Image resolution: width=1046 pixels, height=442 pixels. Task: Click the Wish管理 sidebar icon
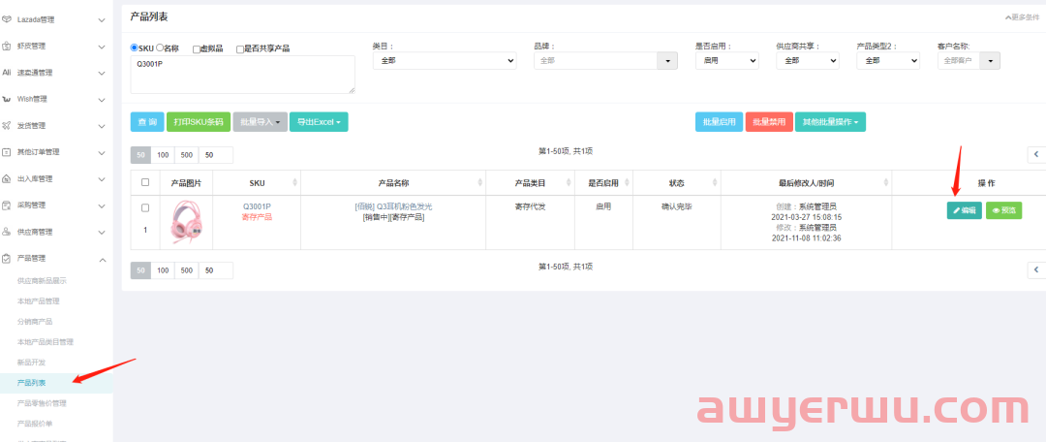[8, 99]
